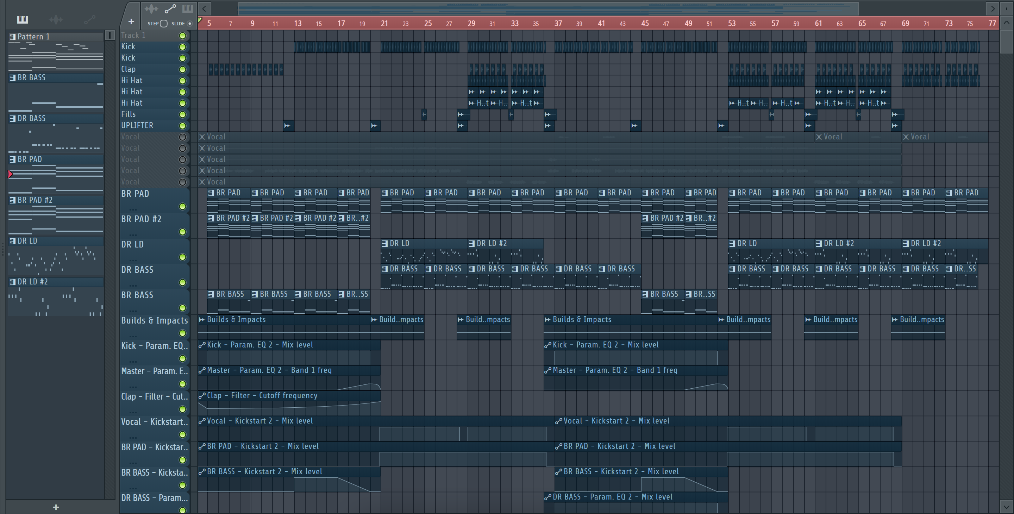Click the pattern picker scrollbar handle
The image size is (1014, 514).
(x=110, y=36)
